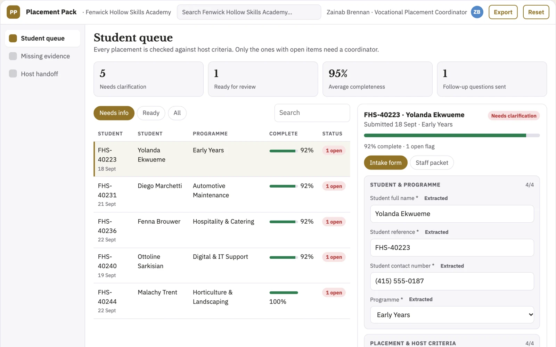Click the Average completeness summary card
Screen dimensions: 556x347
(x=377, y=79)
